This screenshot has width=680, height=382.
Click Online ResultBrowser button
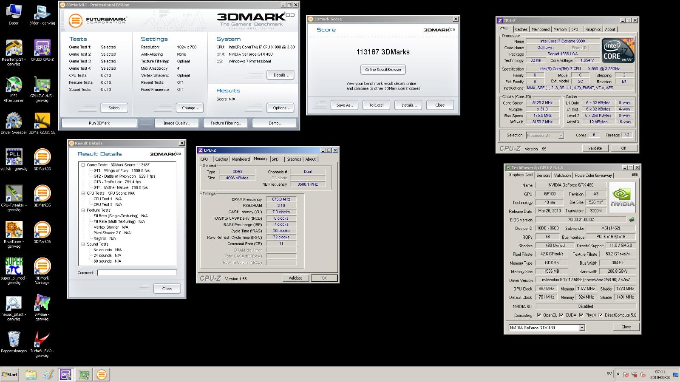(x=383, y=70)
